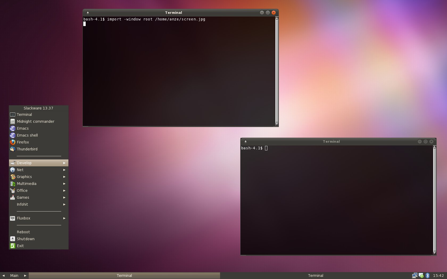
Task: Click the network connections tray icon
Action: click(415, 276)
